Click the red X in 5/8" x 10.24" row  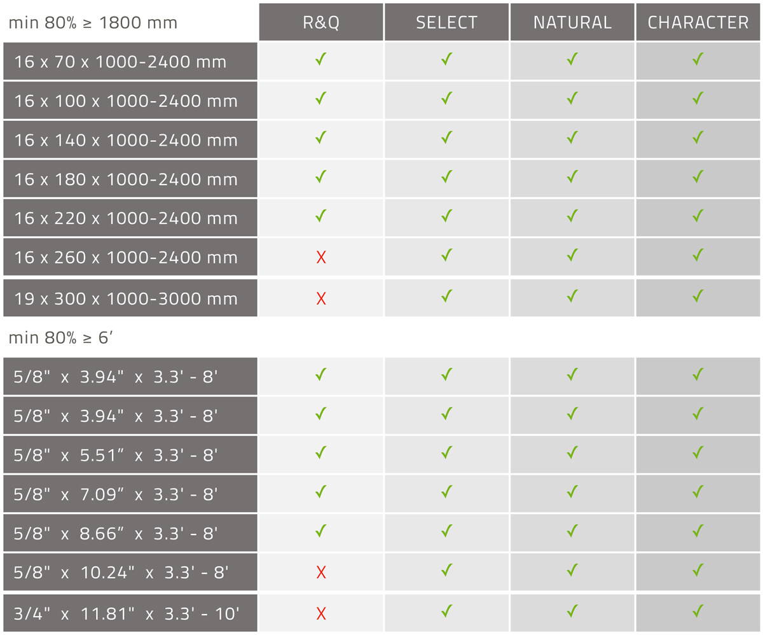click(x=321, y=572)
